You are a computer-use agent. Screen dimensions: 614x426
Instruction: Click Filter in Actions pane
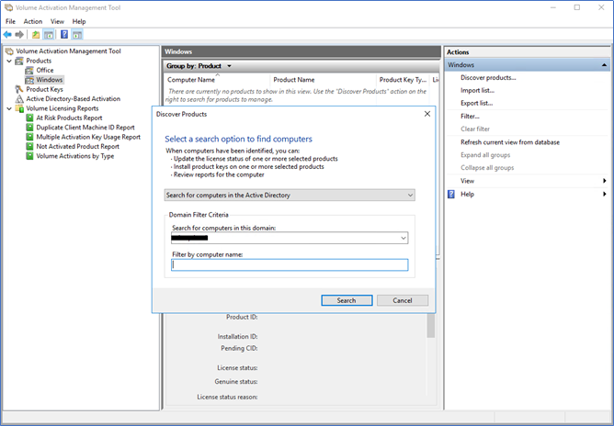pyautogui.click(x=470, y=117)
